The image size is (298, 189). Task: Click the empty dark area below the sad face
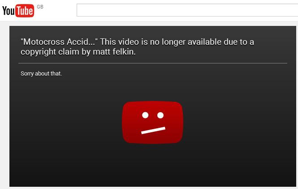(153, 165)
